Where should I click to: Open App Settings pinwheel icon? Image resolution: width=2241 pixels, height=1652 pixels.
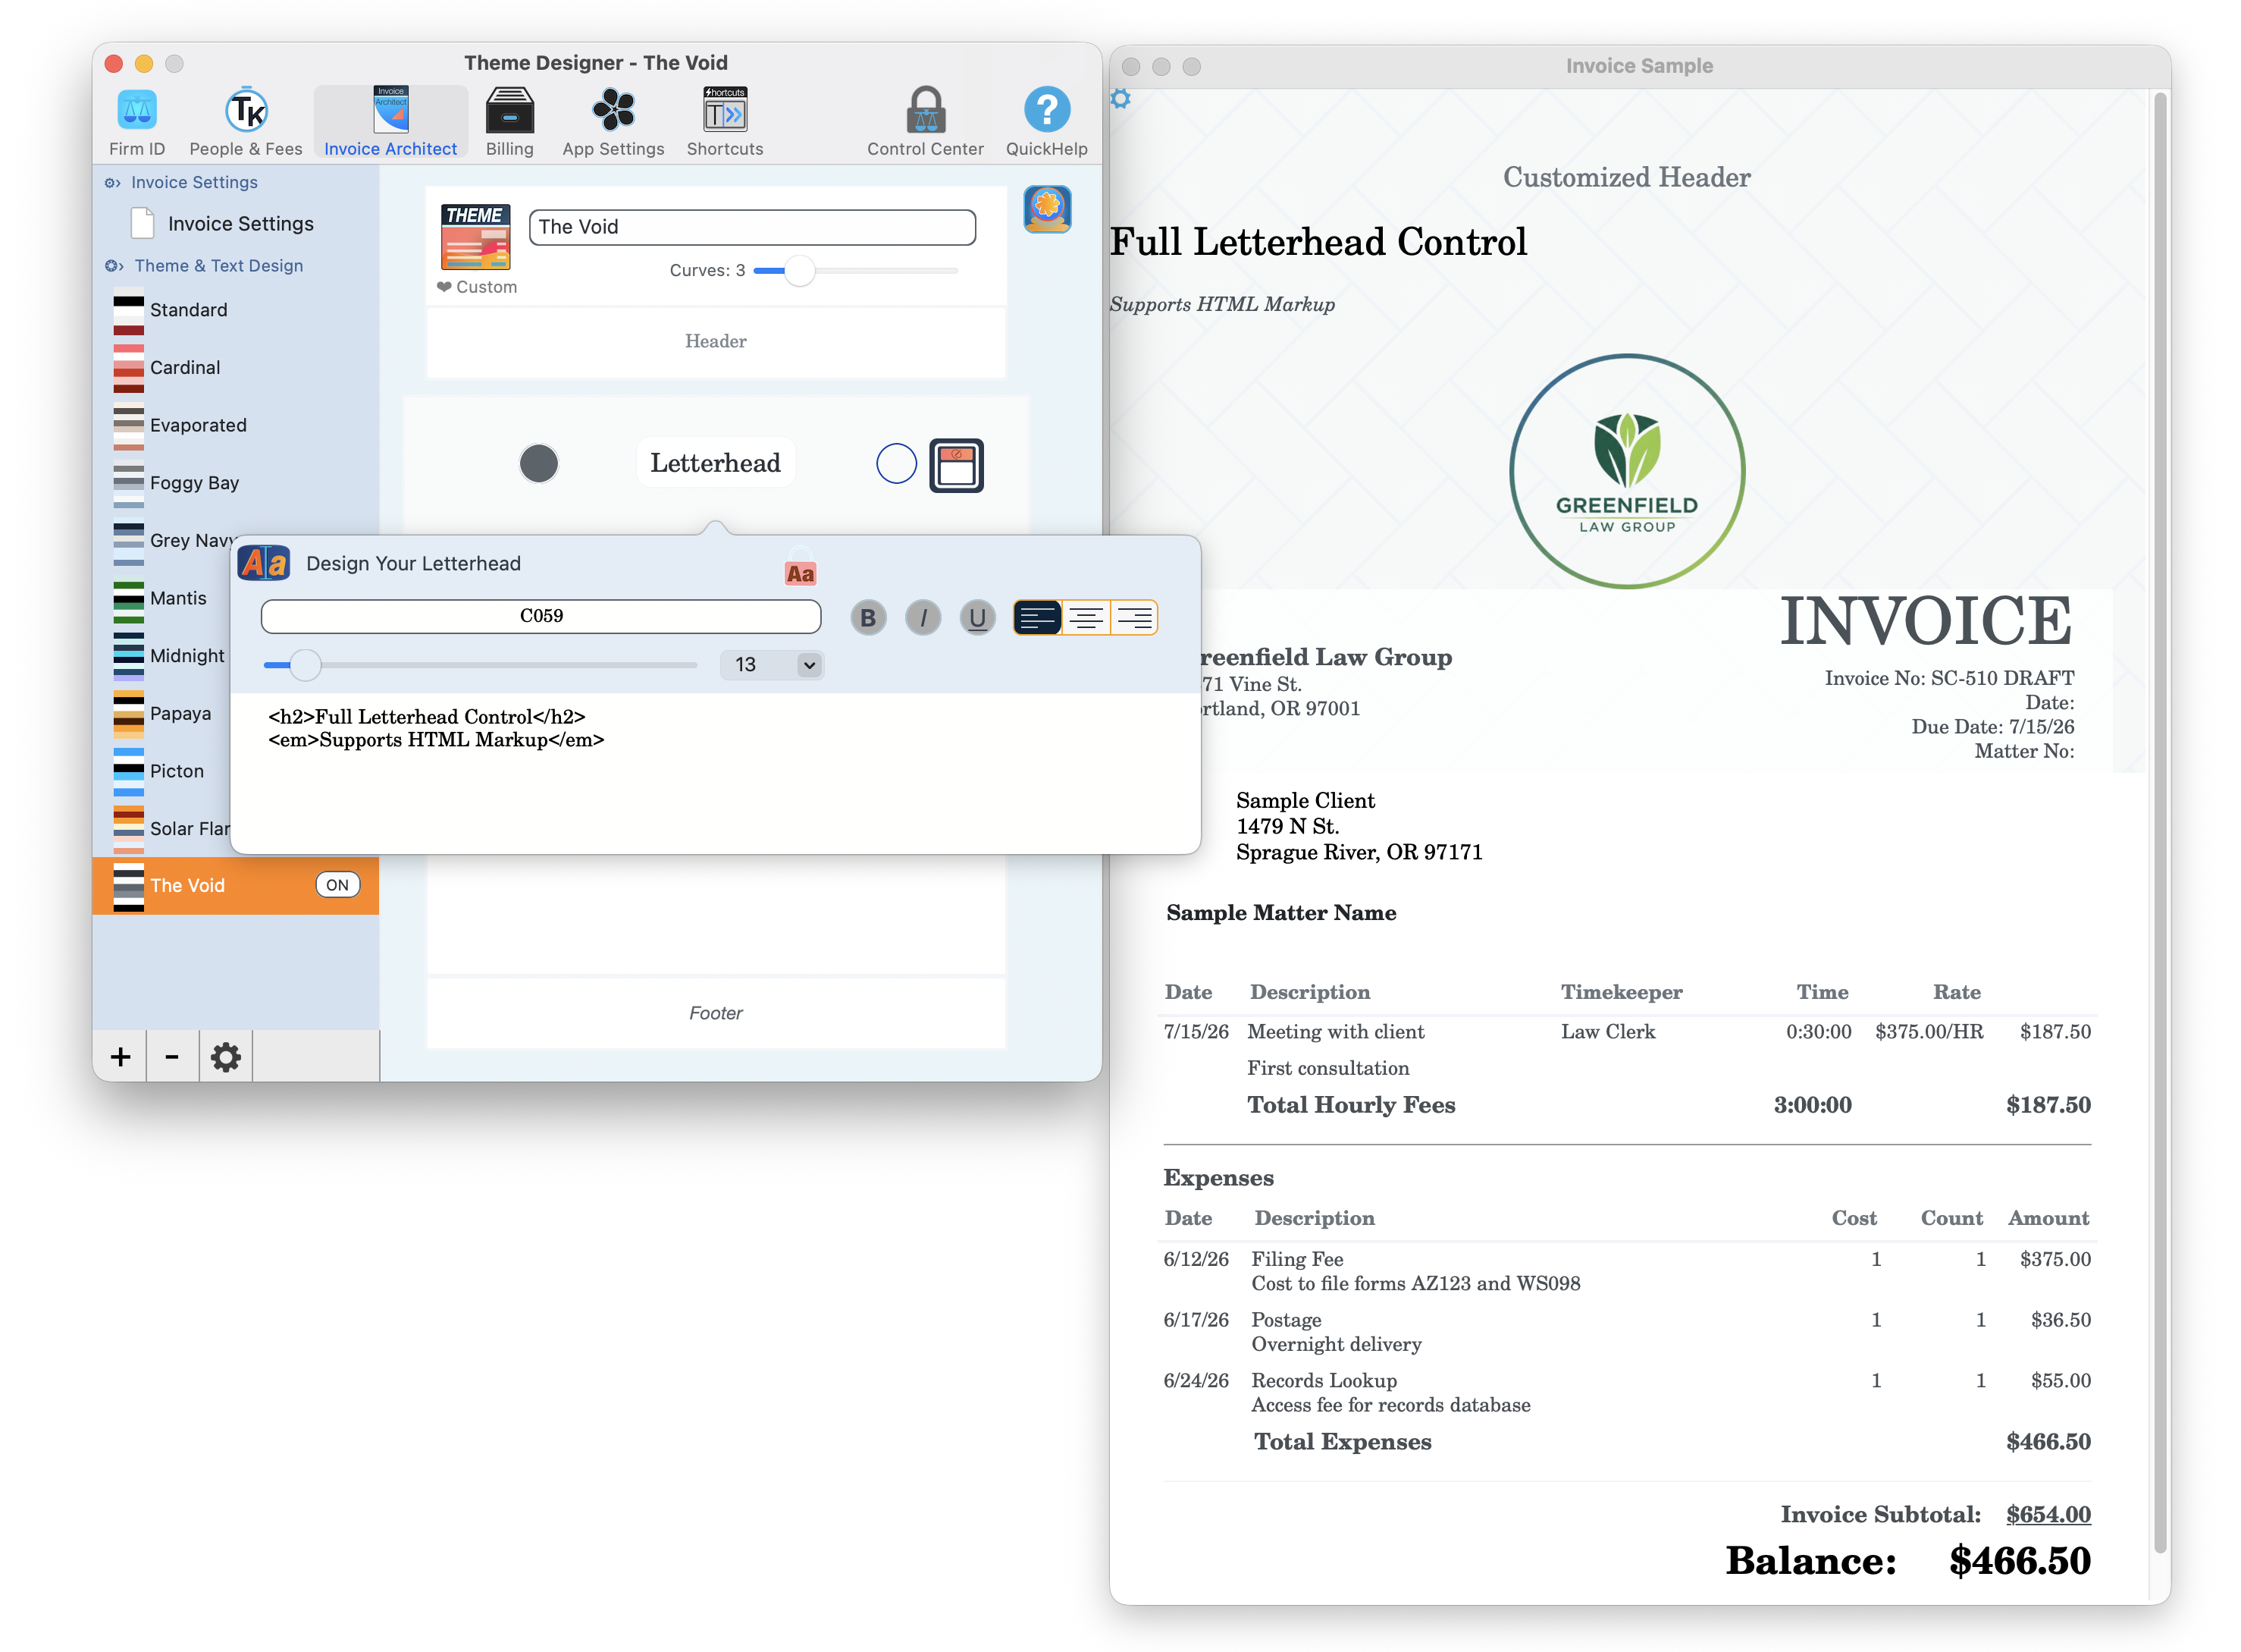coord(613,122)
